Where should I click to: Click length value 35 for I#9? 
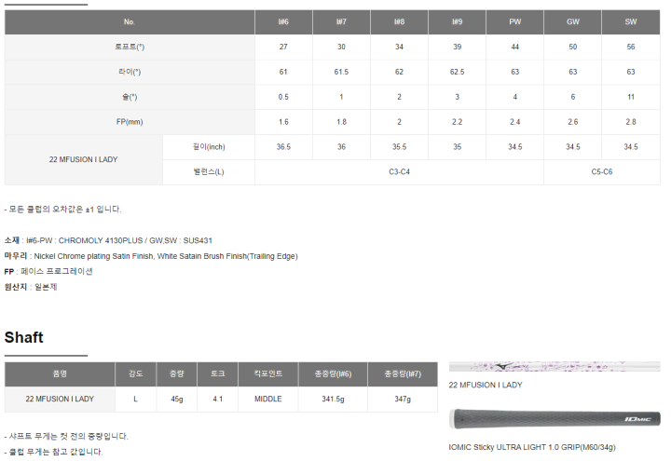tap(457, 147)
